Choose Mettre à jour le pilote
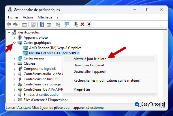This screenshot has height=116, width=173. pyautogui.click(x=110, y=59)
